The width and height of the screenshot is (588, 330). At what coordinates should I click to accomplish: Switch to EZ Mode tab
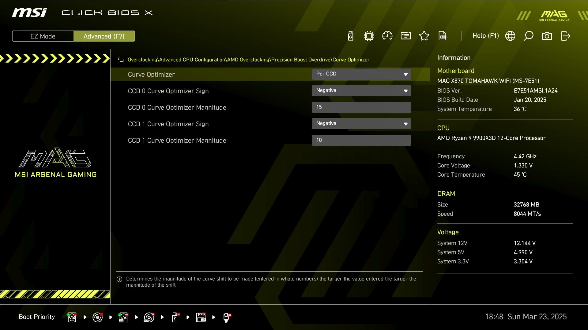point(43,36)
